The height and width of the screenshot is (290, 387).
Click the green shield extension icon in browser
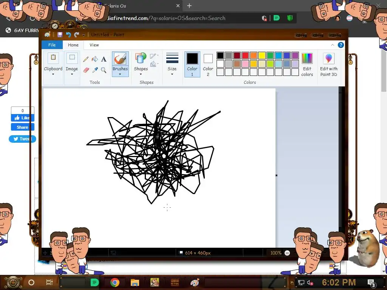290,18
